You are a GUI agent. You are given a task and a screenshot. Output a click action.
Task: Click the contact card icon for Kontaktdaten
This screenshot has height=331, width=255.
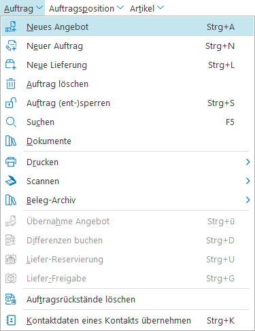tap(11, 320)
